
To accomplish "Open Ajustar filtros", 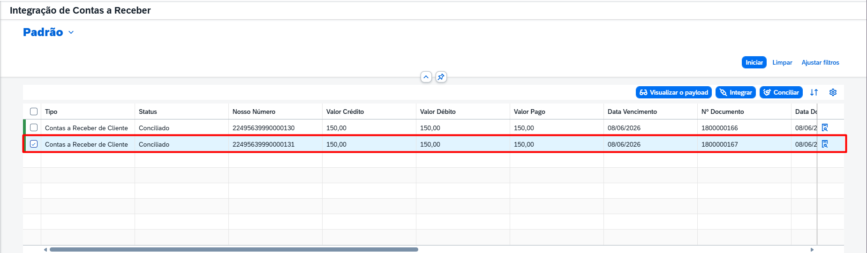I will (x=820, y=62).
